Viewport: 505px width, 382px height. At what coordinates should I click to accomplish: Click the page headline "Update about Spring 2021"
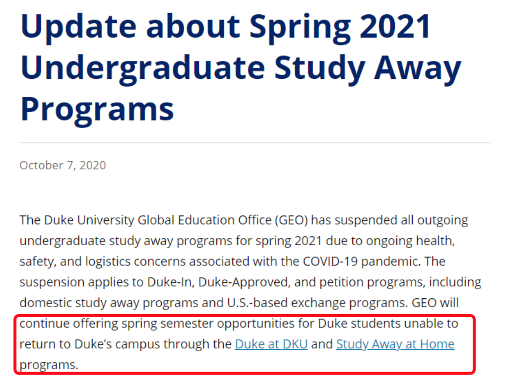pos(225,27)
